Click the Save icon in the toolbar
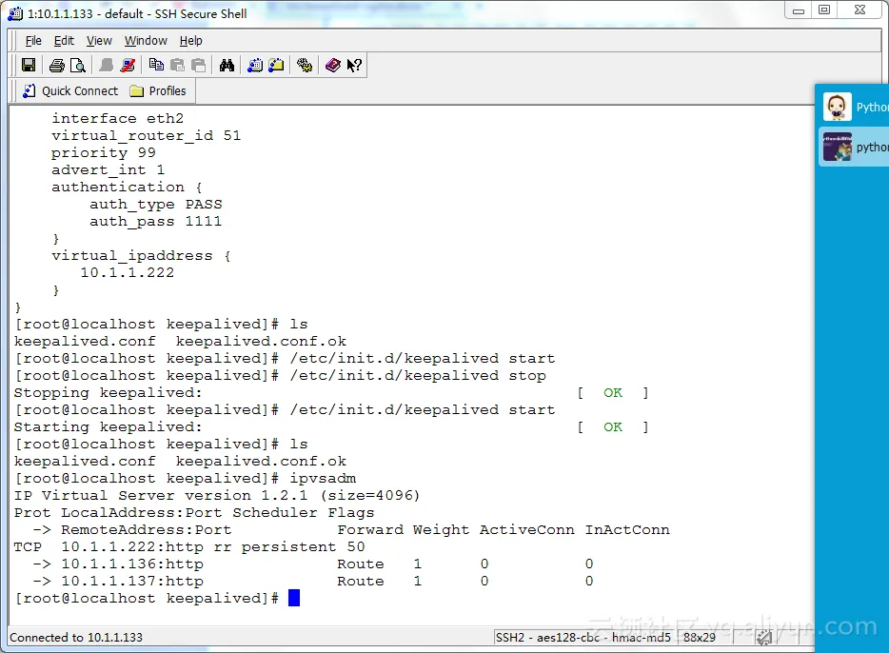 click(29, 66)
